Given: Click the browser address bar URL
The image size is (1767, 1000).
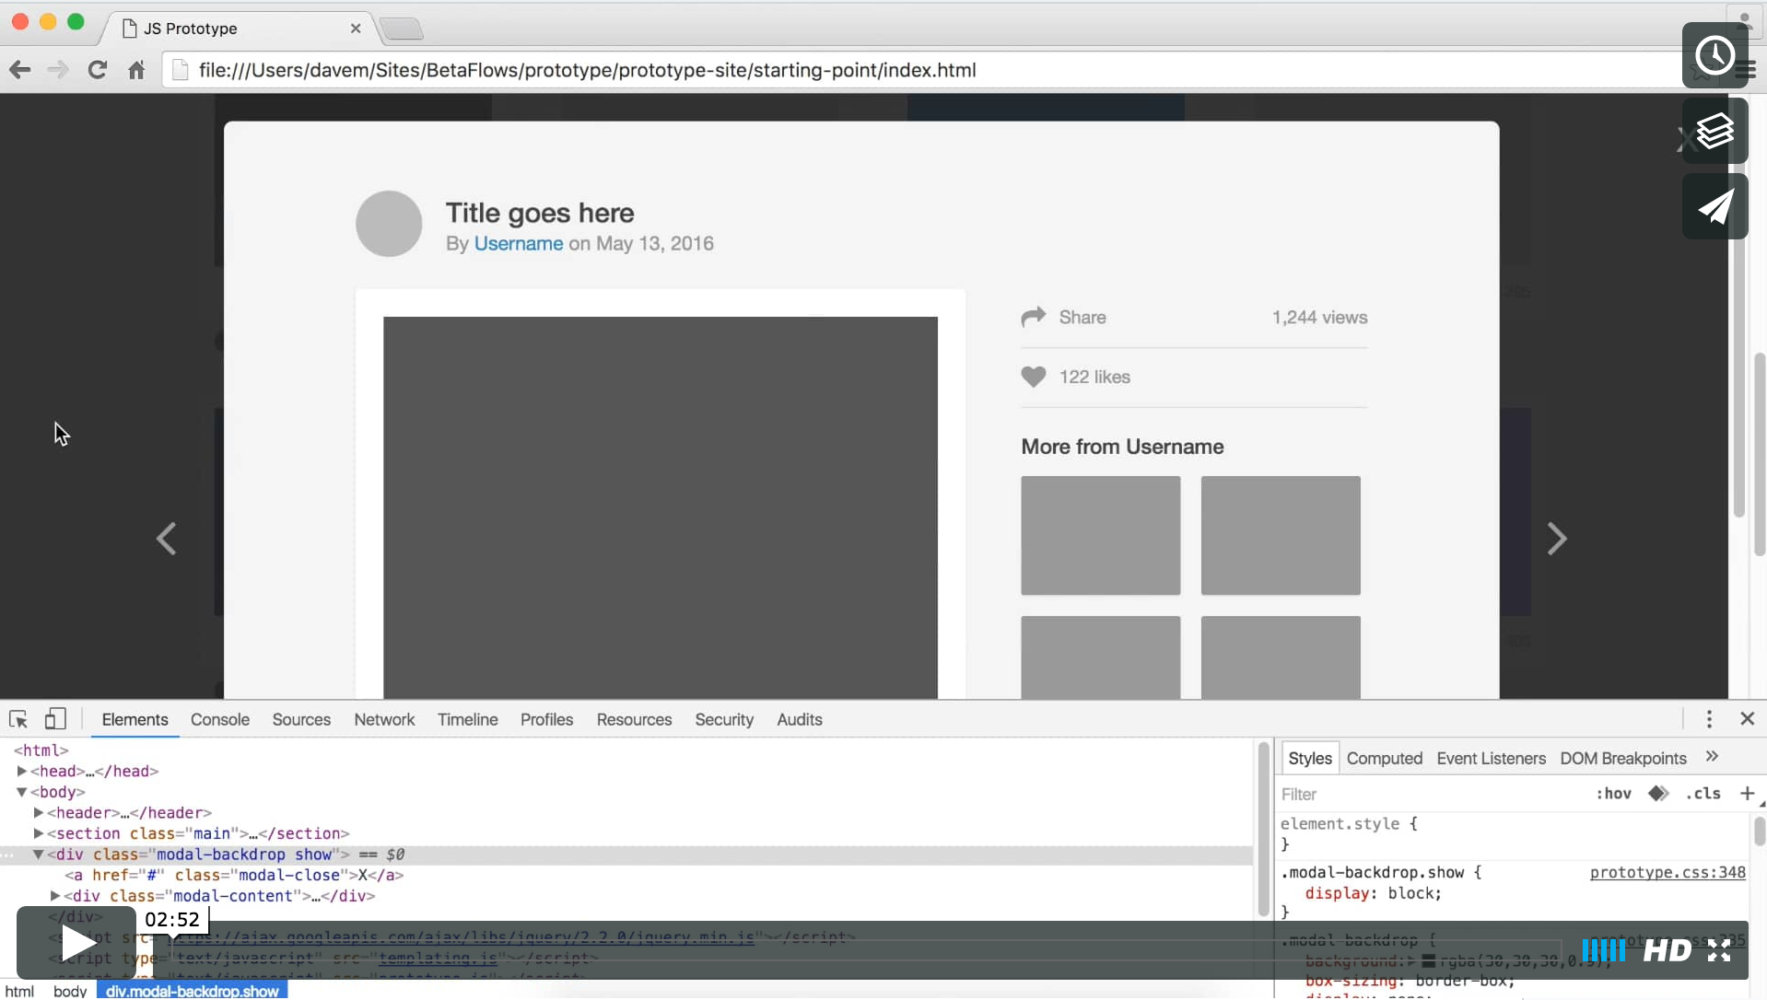Looking at the screenshot, I should pos(588,70).
